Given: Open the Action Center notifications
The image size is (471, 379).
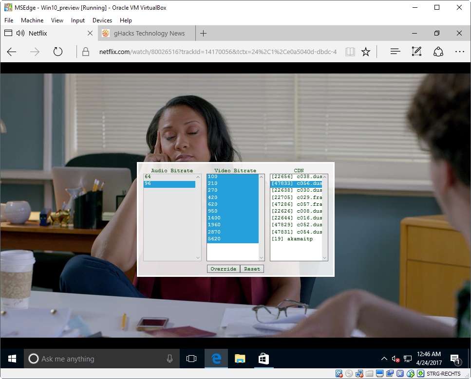Looking at the screenshot, I should [x=455, y=359].
